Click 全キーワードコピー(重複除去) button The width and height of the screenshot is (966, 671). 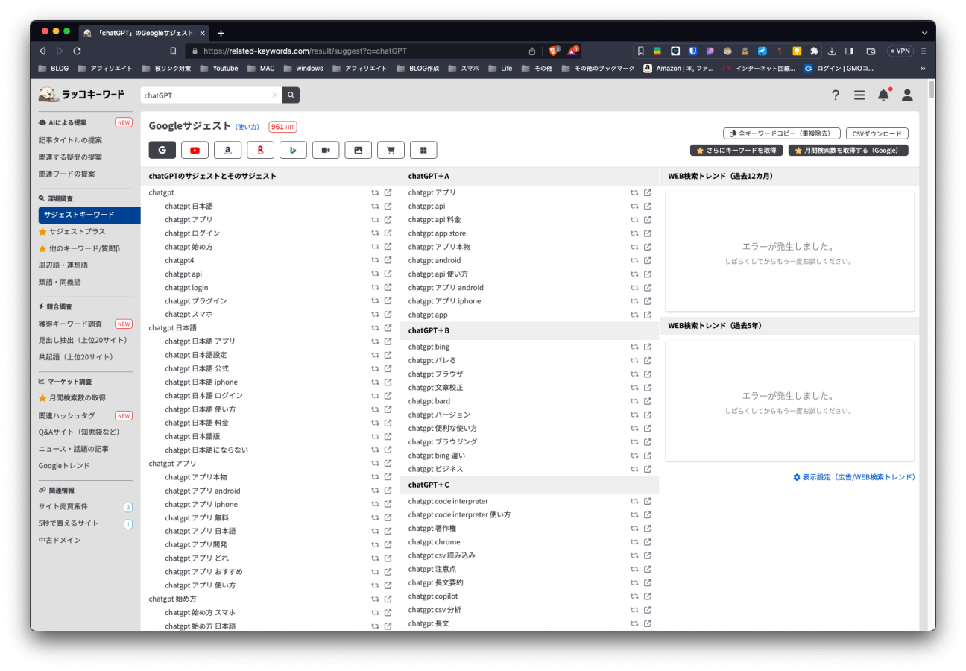tap(782, 133)
